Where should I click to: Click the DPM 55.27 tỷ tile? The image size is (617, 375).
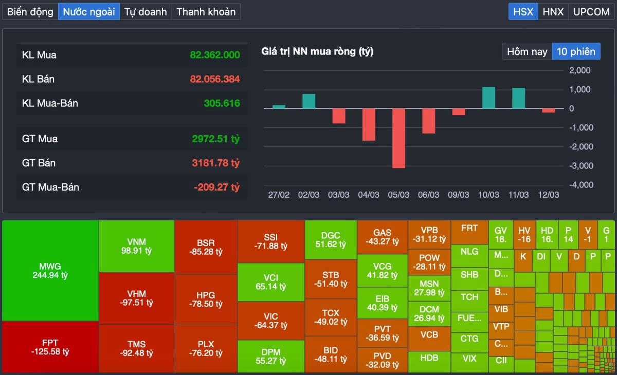click(x=270, y=356)
